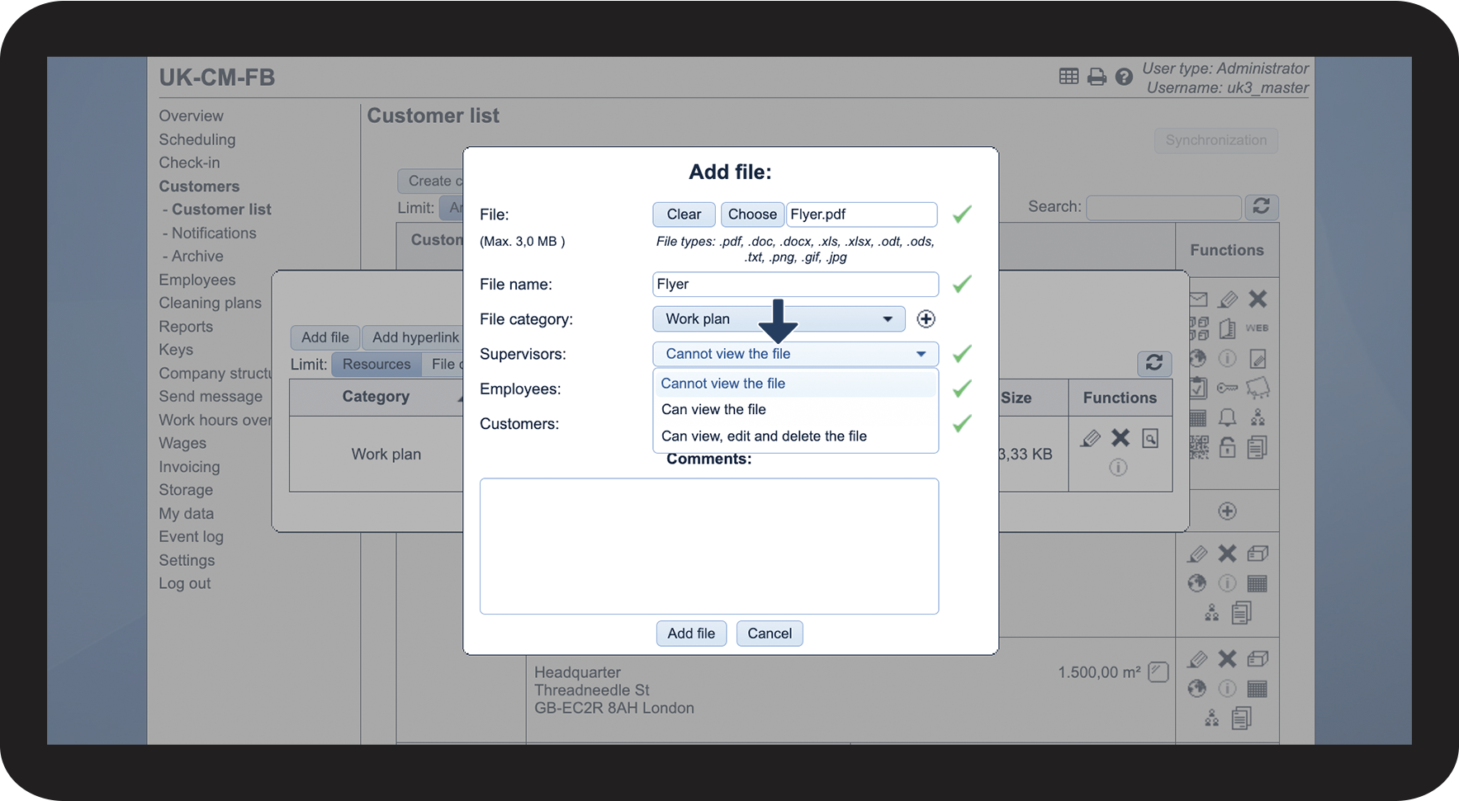Open Settings in the sidebar

point(187,561)
